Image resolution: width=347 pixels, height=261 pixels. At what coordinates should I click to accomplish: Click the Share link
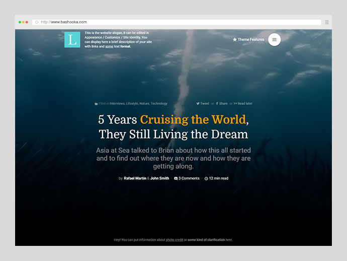pyautogui.click(x=223, y=104)
